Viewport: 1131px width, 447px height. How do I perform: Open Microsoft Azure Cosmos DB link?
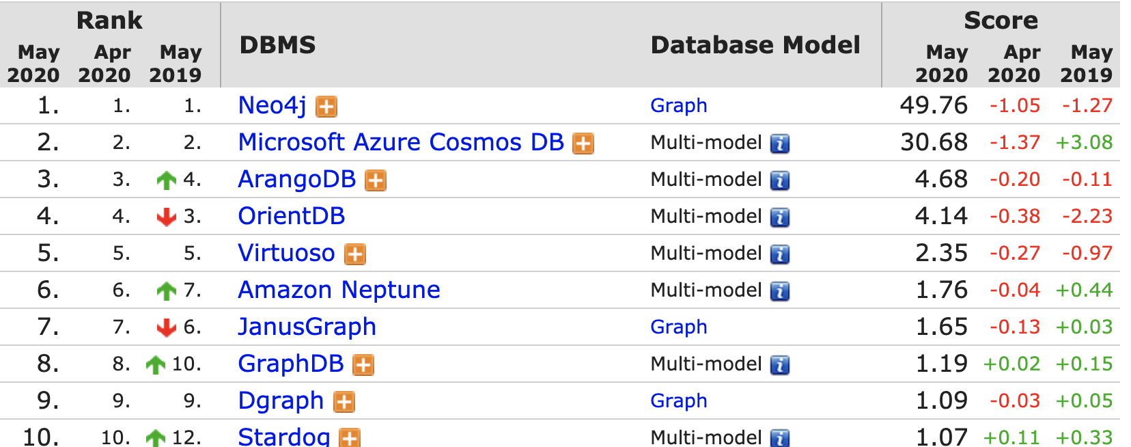(401, 142)
